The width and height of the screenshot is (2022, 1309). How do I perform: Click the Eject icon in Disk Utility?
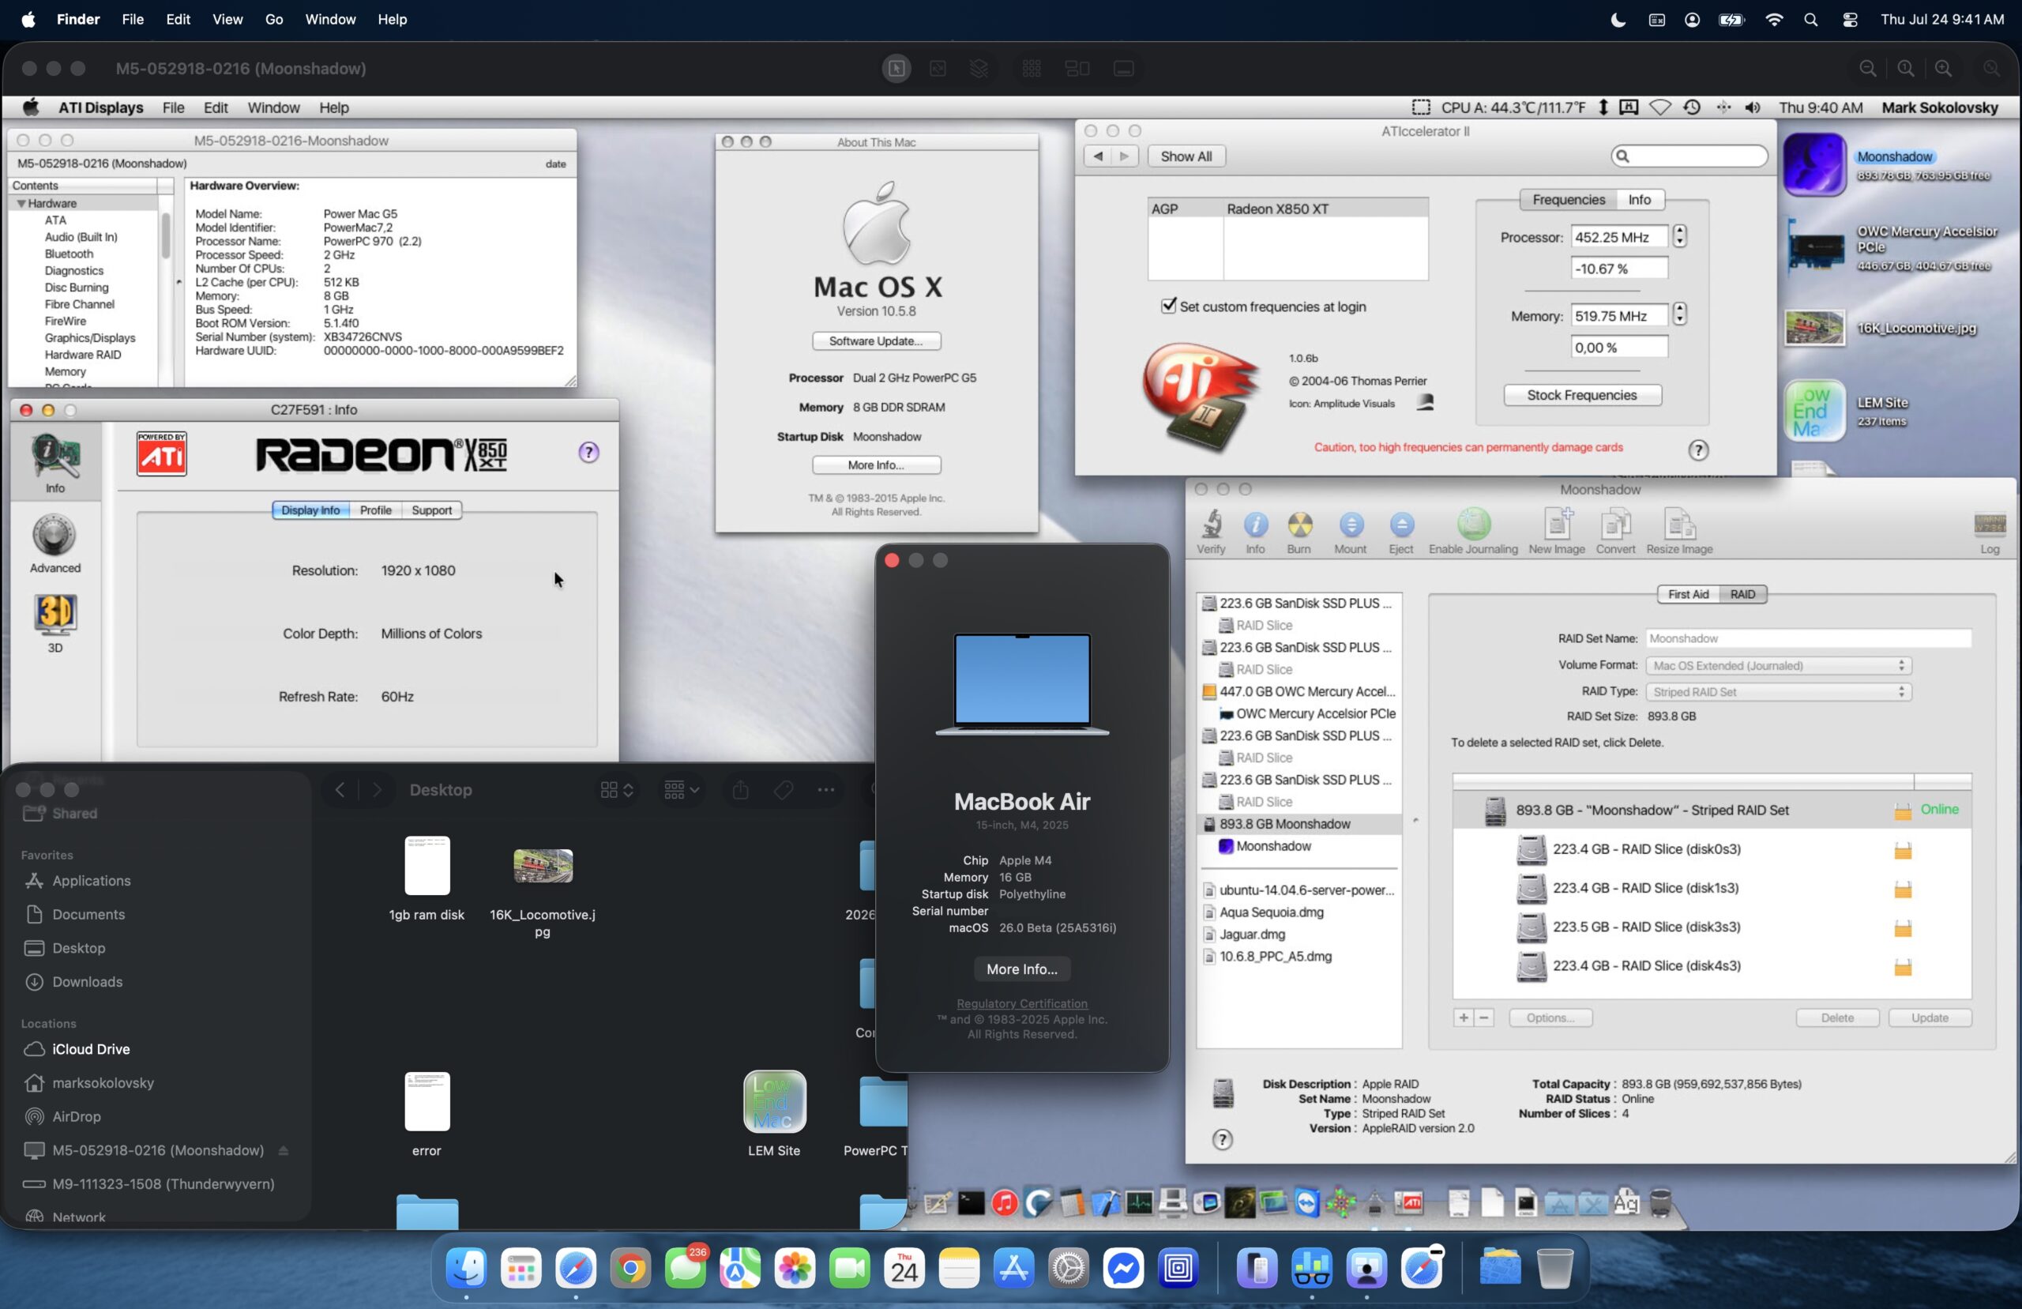click(x=1401, y=525)
